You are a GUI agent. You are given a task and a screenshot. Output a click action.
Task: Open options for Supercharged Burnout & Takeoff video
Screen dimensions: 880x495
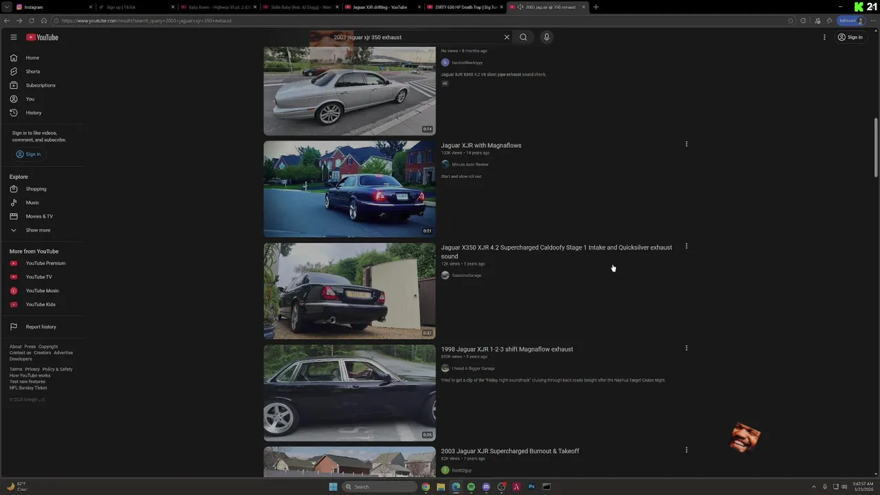click(686, 450)
